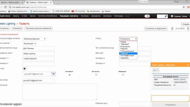Collapse the Статус dropdown
190x107 pixels.
128,39
